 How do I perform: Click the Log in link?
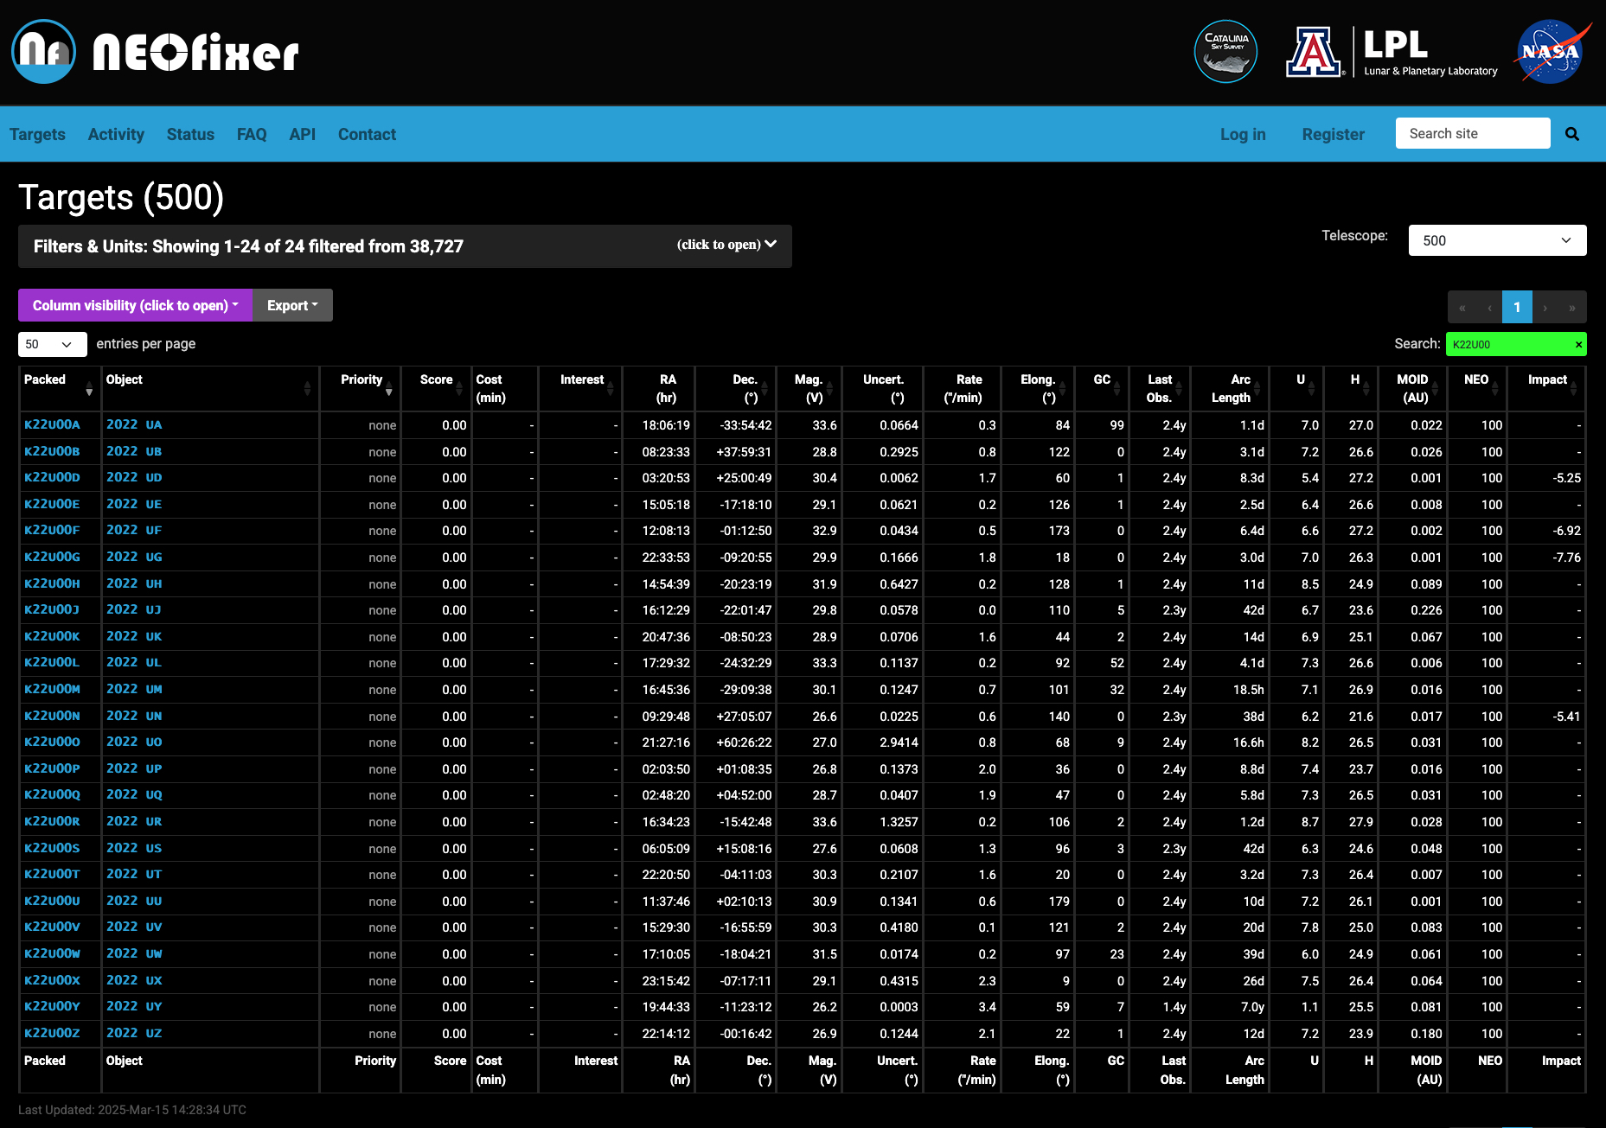[x=1242, y=134]
